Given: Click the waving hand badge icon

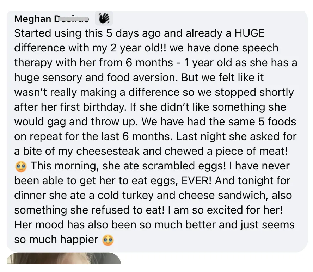Looking at the screenshot, I should [x=104, y=18].
